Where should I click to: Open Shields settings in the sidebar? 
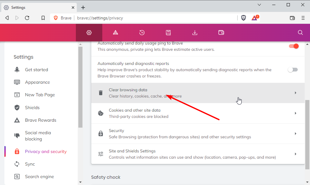[x=32, y=108]
